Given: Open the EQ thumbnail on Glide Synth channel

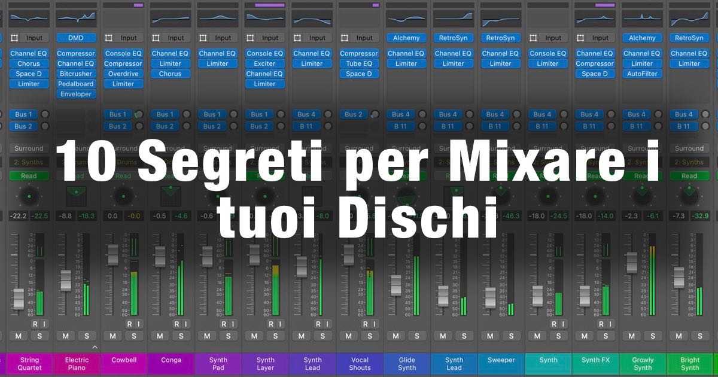Looking at the screenshot, I should [x=407, y=19].
